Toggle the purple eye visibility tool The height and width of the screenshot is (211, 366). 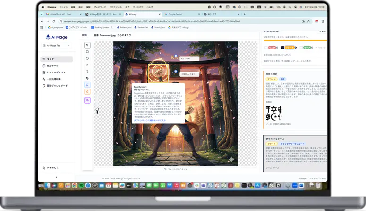tap(87, 100)
